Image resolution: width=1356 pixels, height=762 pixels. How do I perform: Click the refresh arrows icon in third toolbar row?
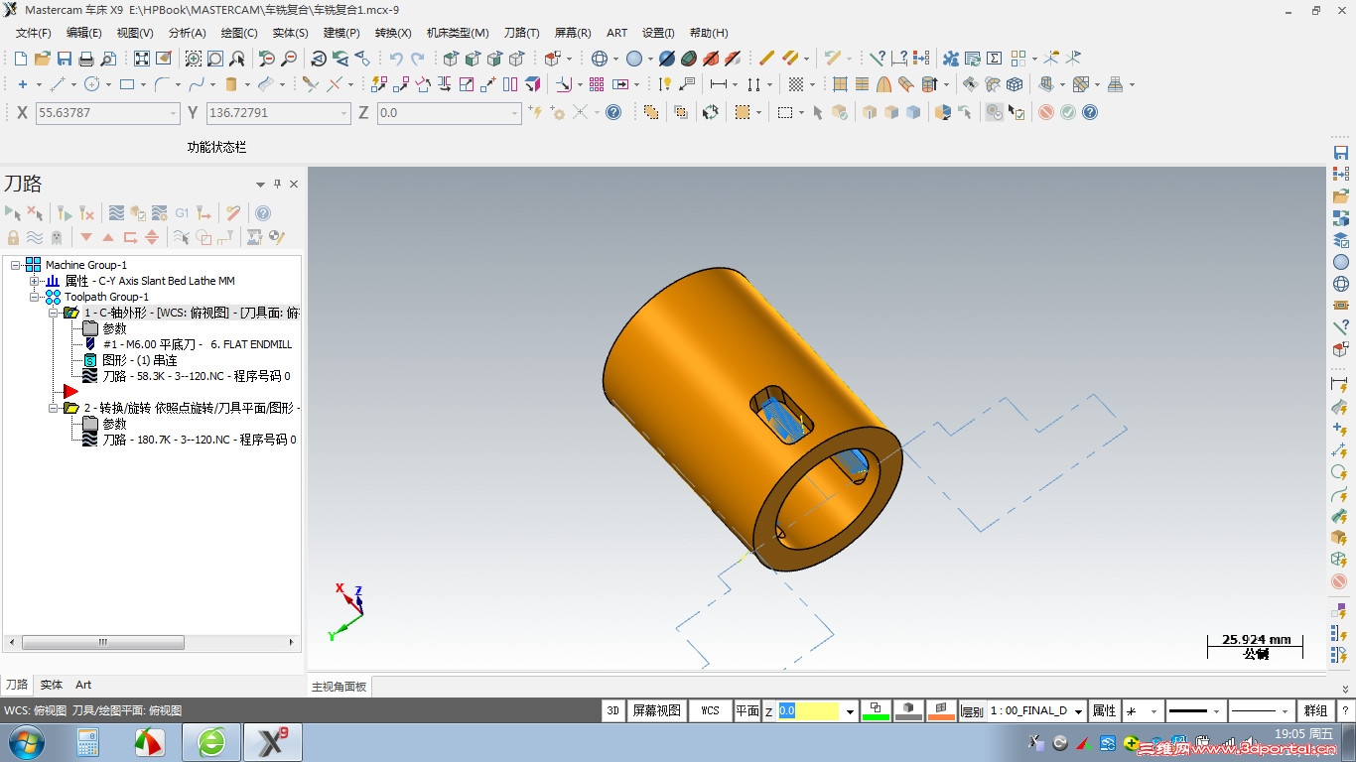[x=710, y=112]
